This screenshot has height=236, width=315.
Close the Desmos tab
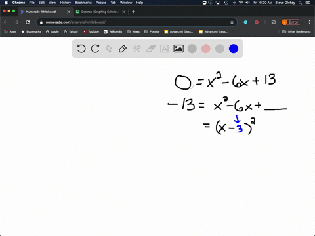click(124, 12)
